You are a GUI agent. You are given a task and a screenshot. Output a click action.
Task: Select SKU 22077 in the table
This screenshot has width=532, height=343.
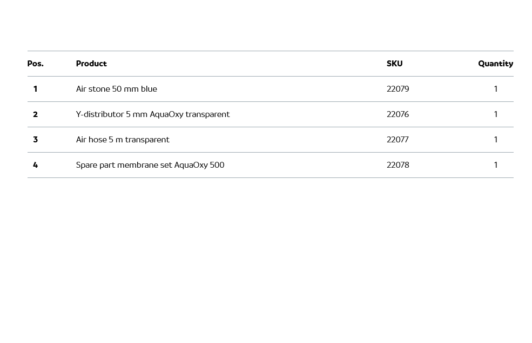tap(398, 140)
